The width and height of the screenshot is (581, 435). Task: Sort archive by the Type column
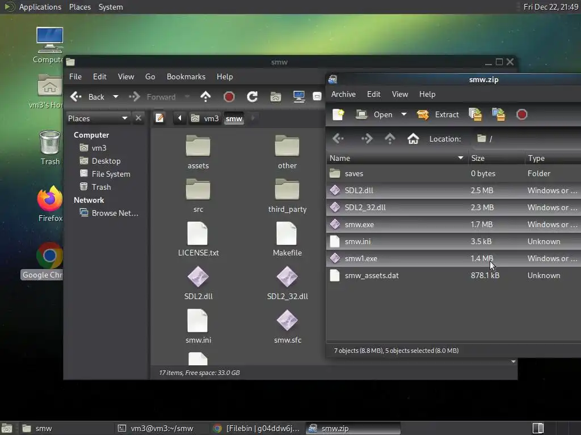(x=553, y=159)
